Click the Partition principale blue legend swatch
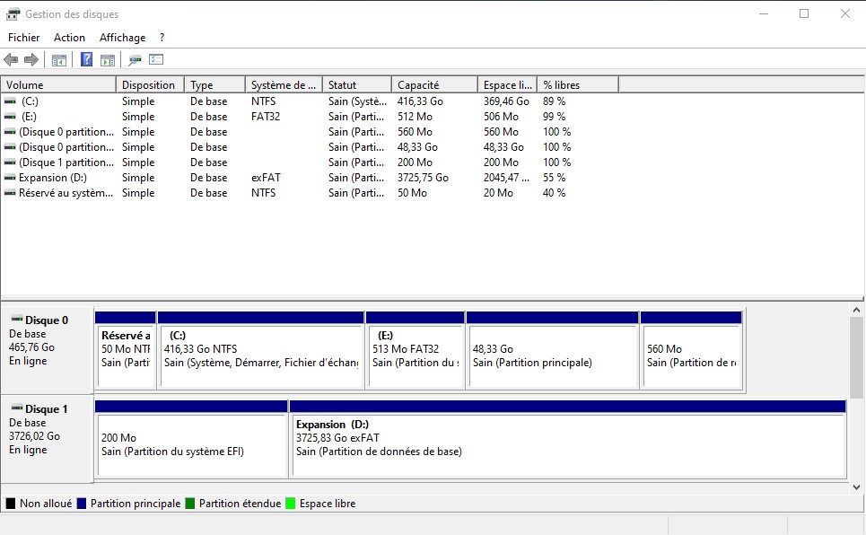The image size is (866, 535). [82, 504]
